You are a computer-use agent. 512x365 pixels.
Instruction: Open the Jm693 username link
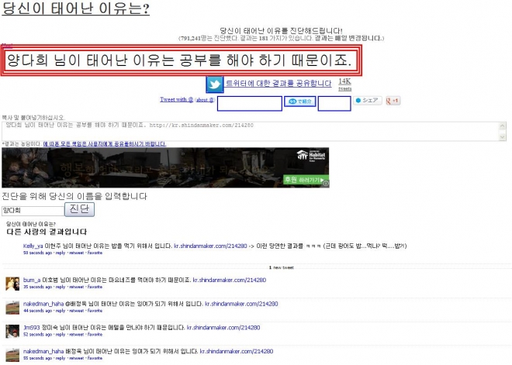[32, 328]
